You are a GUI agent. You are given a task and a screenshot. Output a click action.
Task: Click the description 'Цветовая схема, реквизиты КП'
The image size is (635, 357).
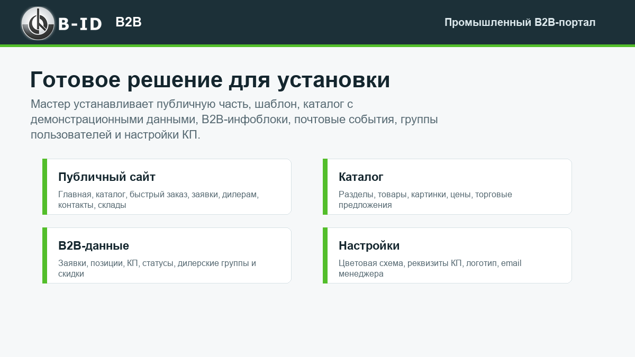click(x=430, y=268)
